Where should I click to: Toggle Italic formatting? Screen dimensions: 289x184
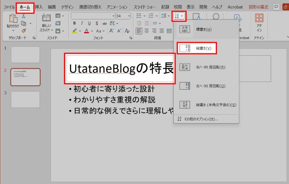[x=82, y=23]
